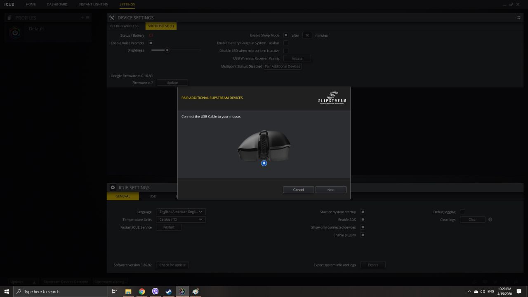Toggle Disable LED when microphone is active
This screenshot has height=297, width=528.
point(285,51)
